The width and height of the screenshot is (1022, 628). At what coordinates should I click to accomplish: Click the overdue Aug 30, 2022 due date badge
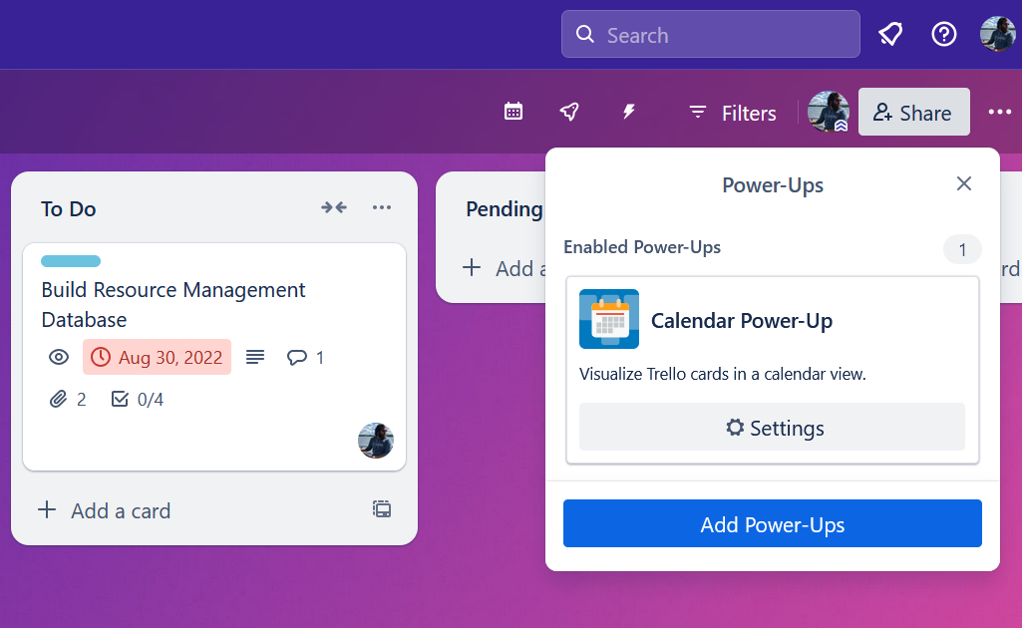[157, 357]
